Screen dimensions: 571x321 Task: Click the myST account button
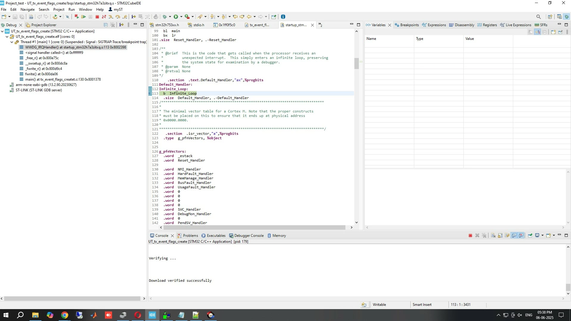tap(116, 10)
